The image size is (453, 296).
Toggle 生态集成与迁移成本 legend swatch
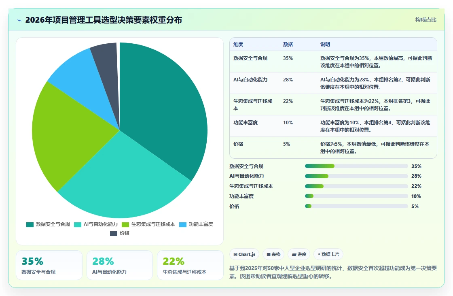pyautogui.click(x=125, y=225)
